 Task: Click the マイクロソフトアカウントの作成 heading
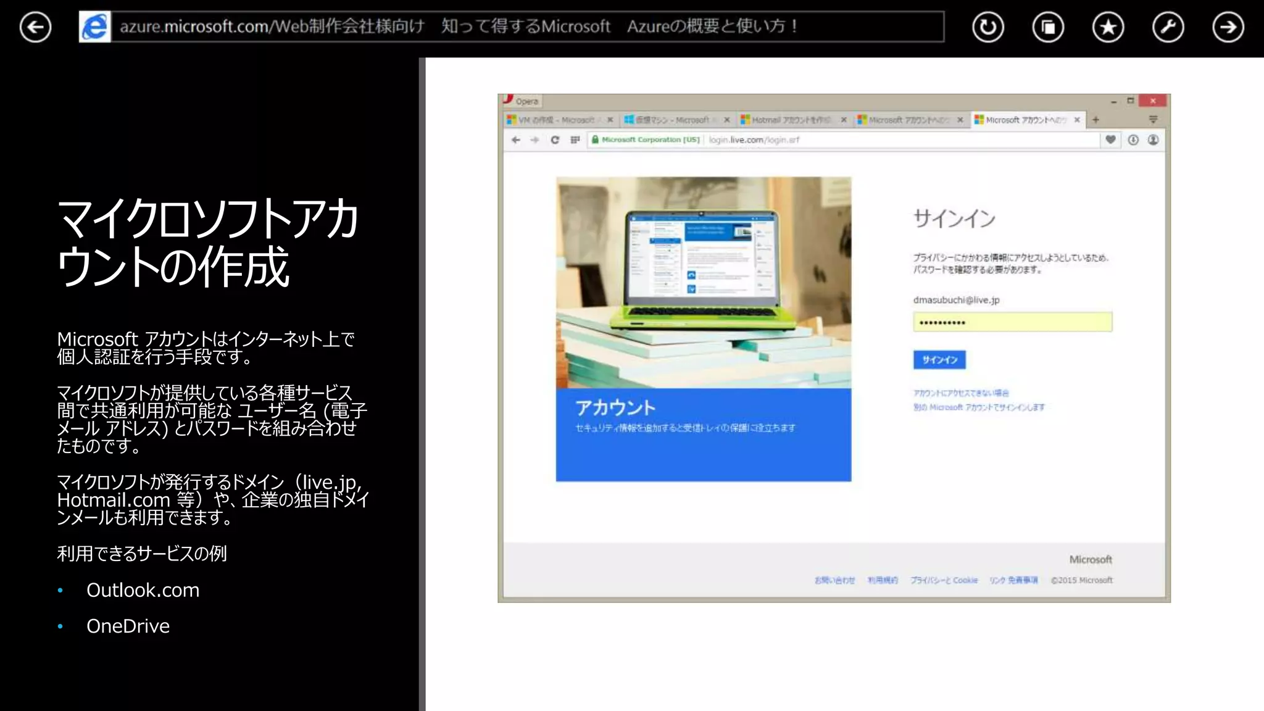coord(207,243)
